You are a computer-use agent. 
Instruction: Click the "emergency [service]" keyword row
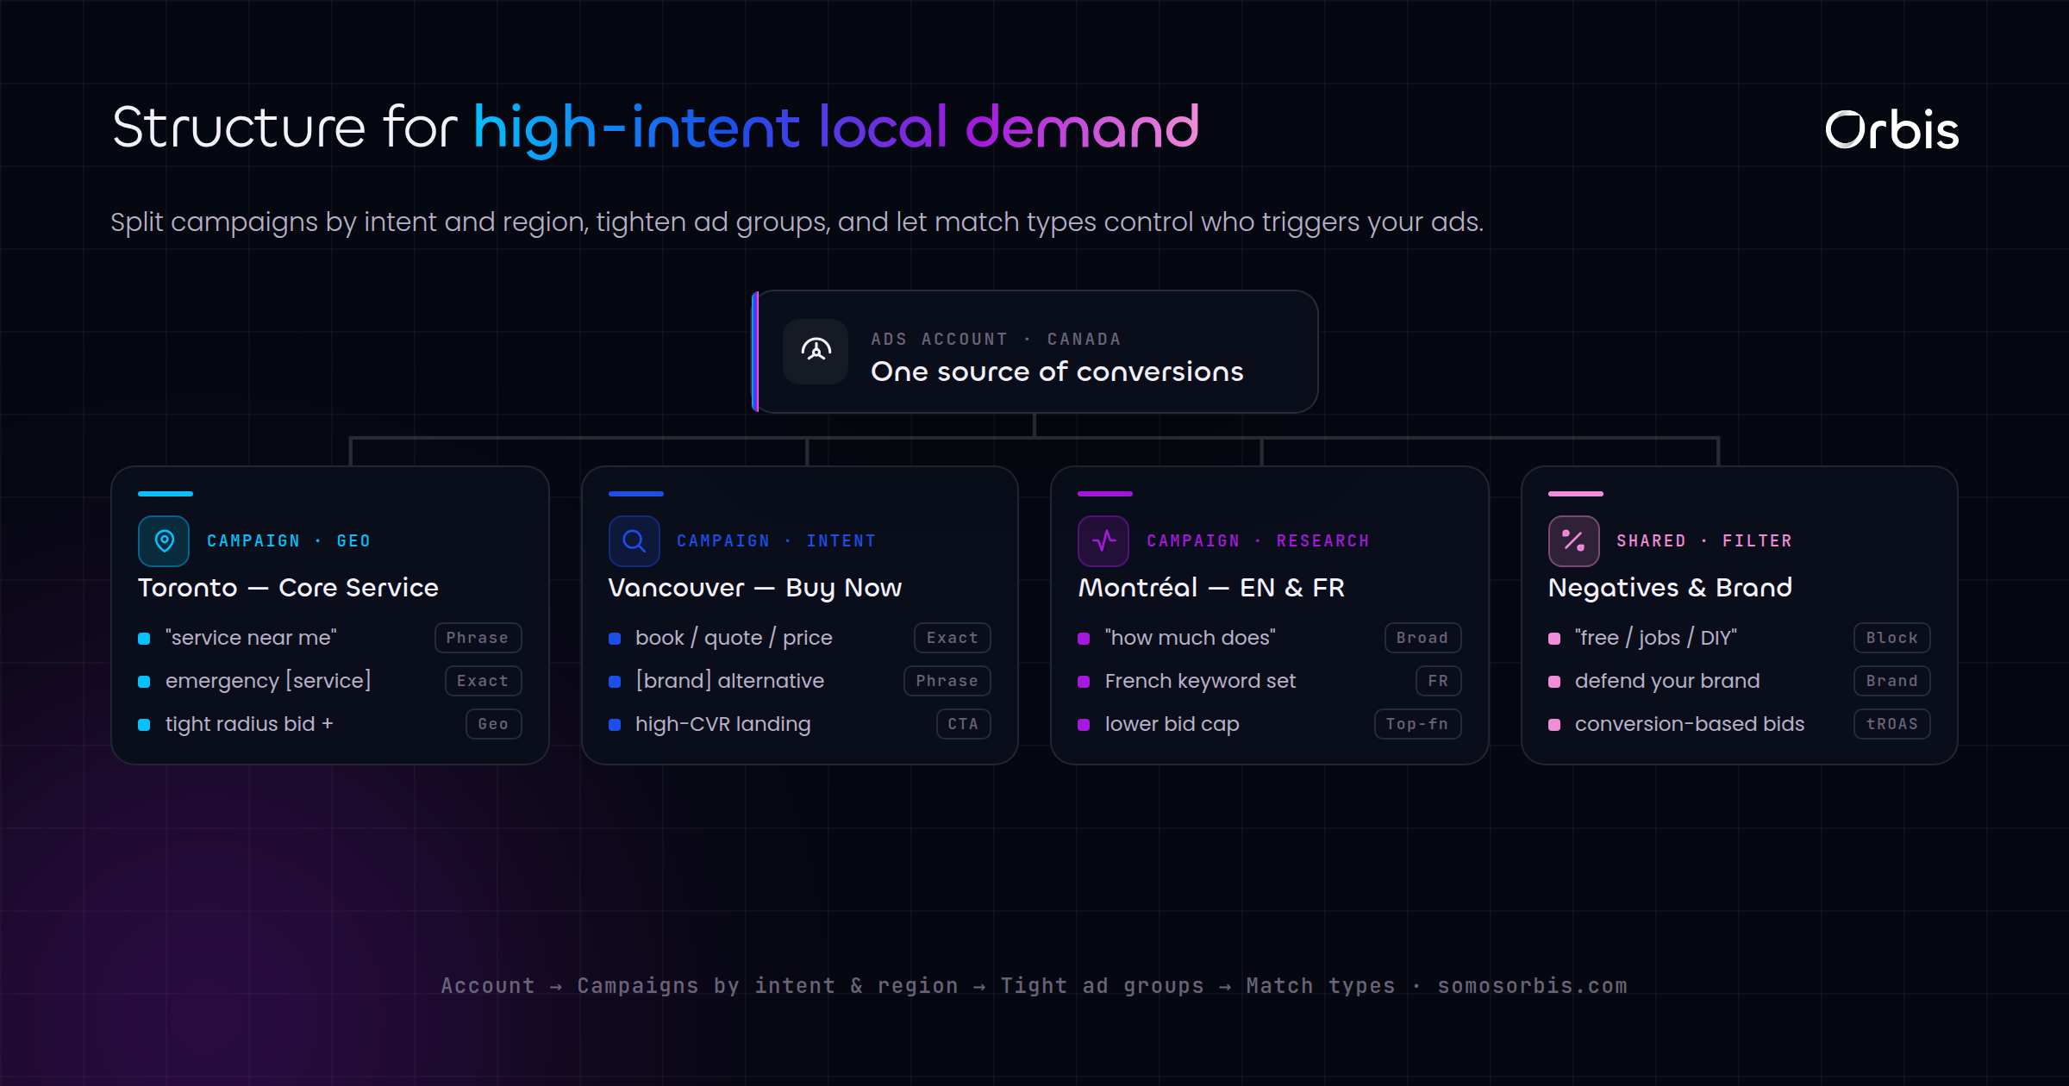(x=330, y=681)
